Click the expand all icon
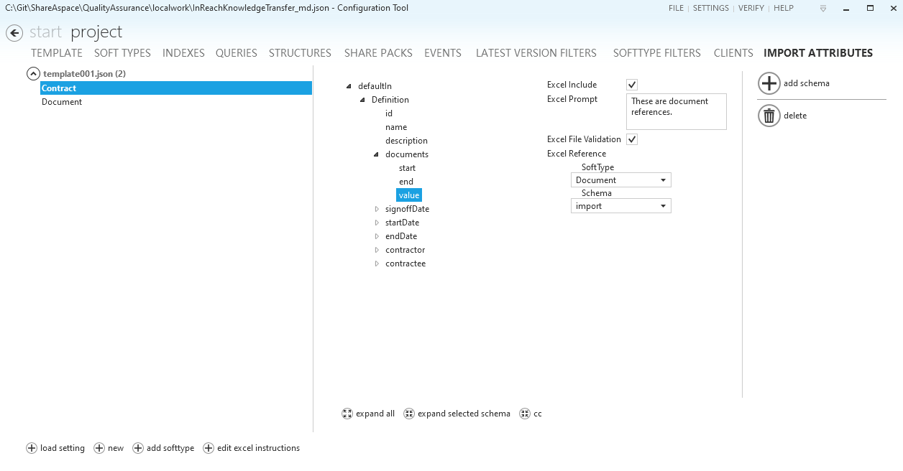 [347, 413]
